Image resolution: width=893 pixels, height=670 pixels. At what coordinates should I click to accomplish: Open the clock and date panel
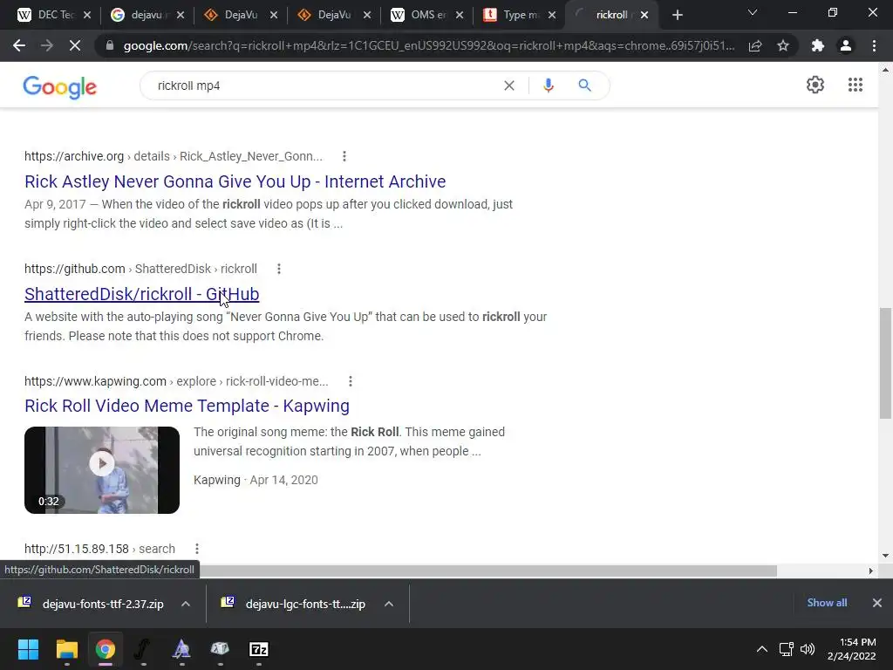(x=852, y=649)
